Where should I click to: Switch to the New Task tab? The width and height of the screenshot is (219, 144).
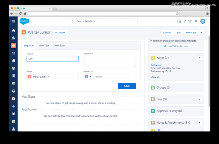click(44, 46)
